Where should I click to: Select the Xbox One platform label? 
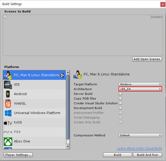tap(22, 141)
